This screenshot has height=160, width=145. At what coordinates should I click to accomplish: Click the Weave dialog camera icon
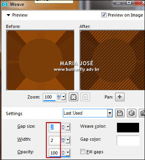(5, 4)
